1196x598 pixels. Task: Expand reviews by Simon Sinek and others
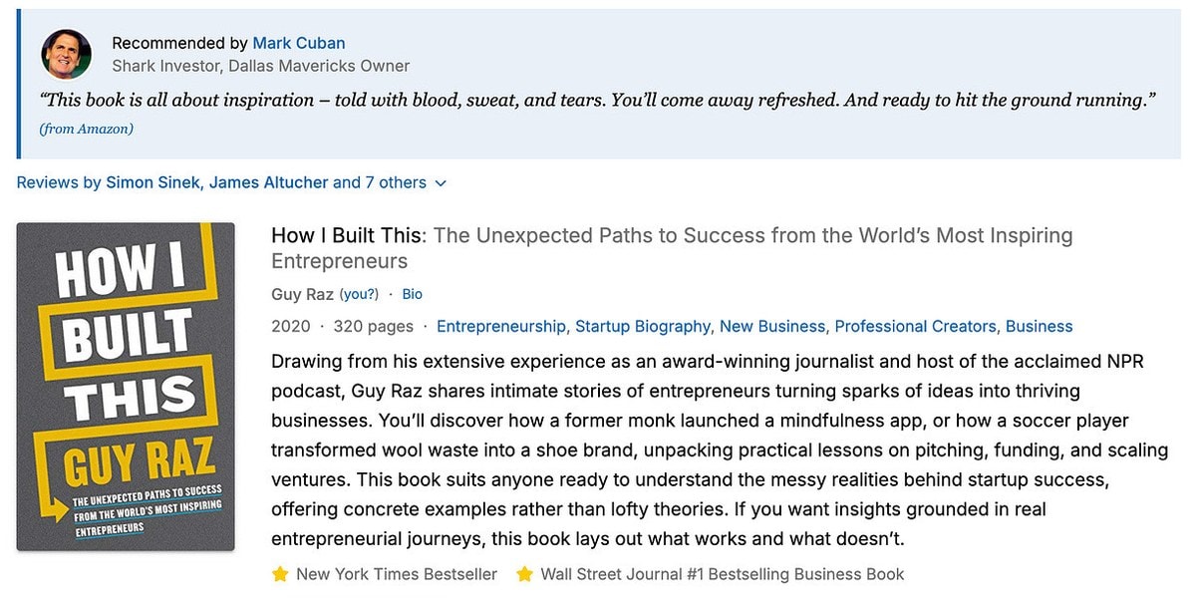[231, 182]
